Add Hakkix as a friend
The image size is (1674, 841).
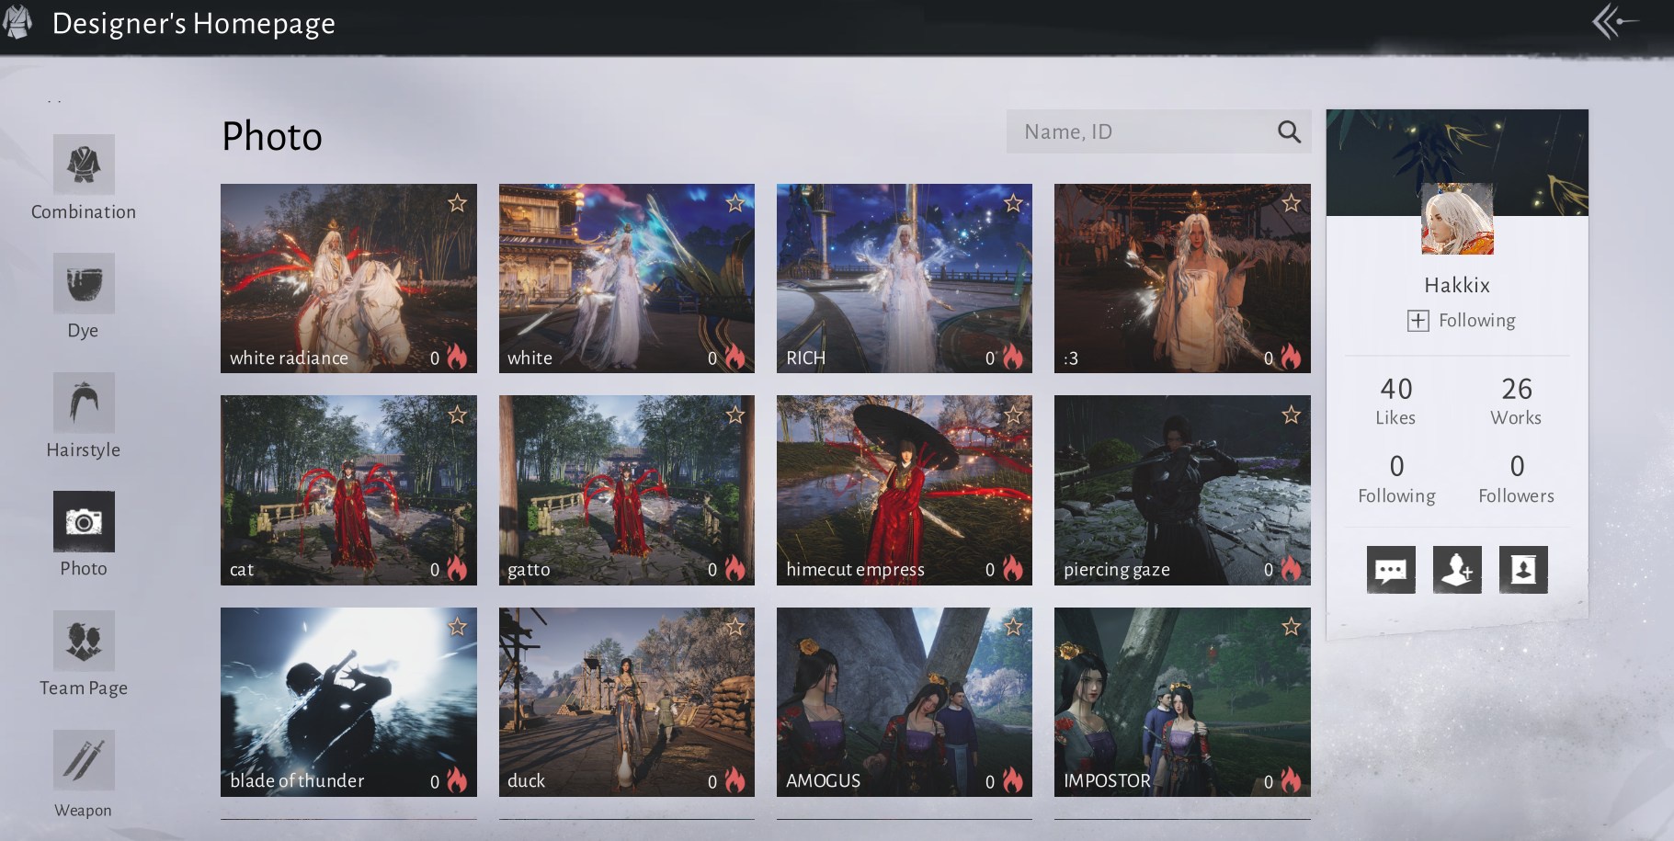1457,570
